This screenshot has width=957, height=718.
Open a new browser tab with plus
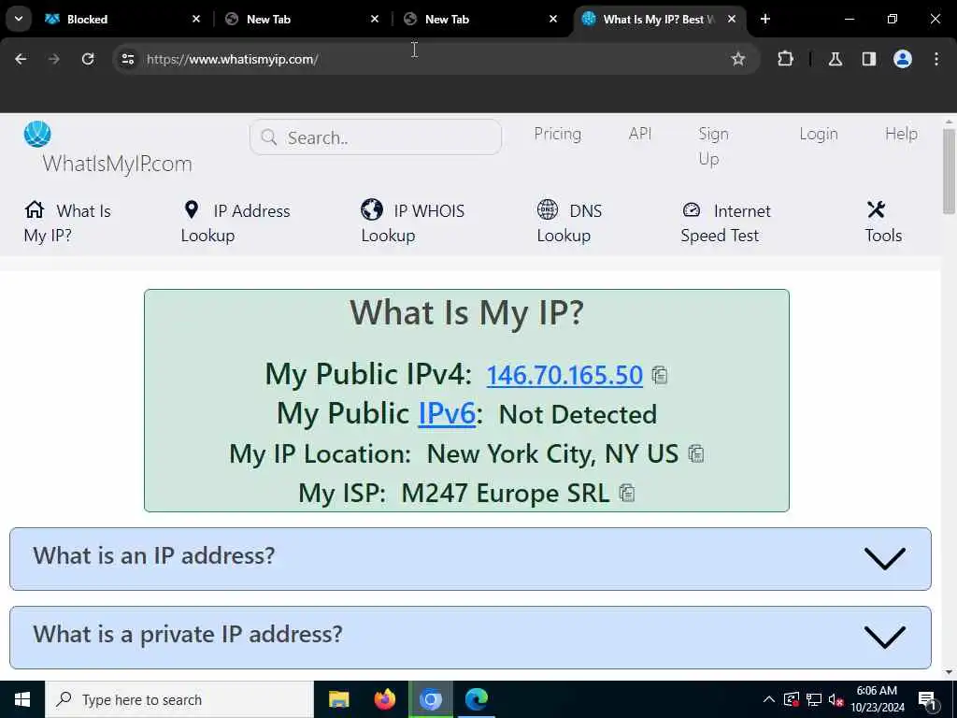(765, 19)
